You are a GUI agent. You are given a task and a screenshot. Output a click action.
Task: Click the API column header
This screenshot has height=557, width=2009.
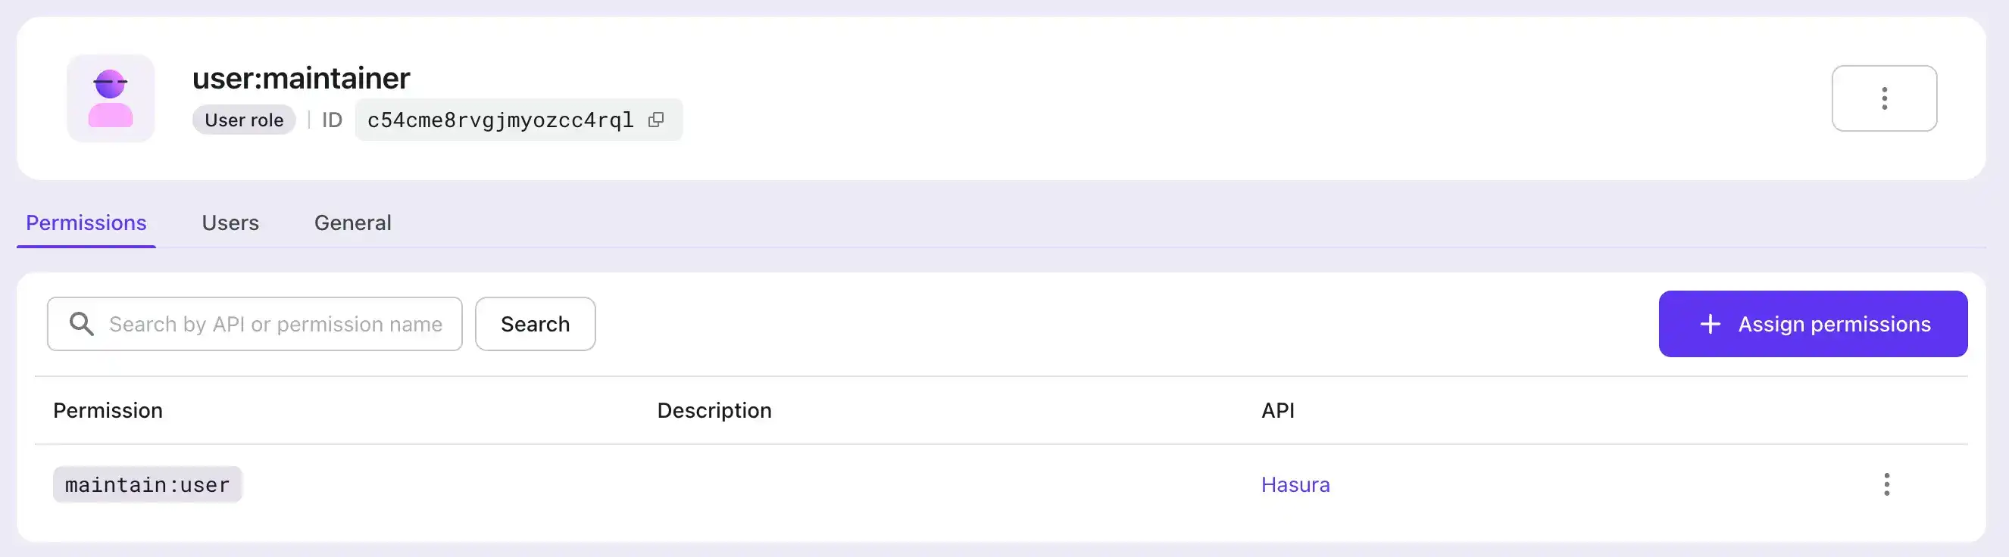(1277, 410)
